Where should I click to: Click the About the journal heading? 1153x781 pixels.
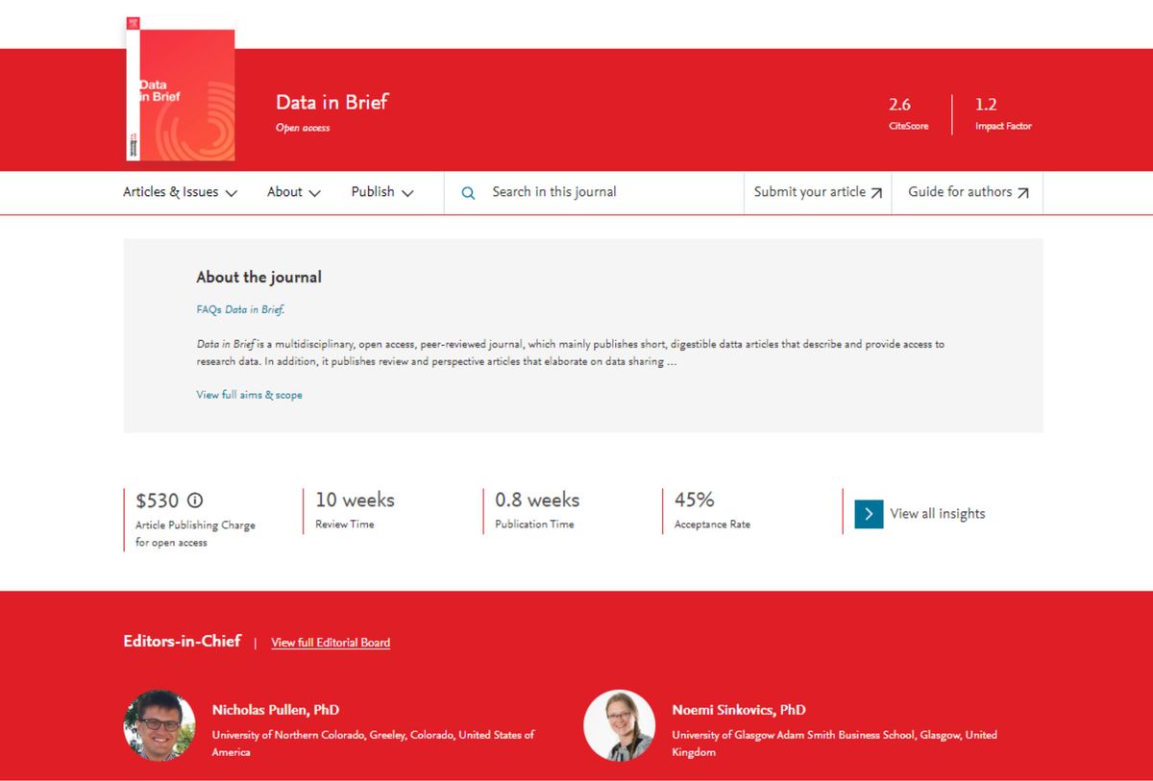click(258, 277)
